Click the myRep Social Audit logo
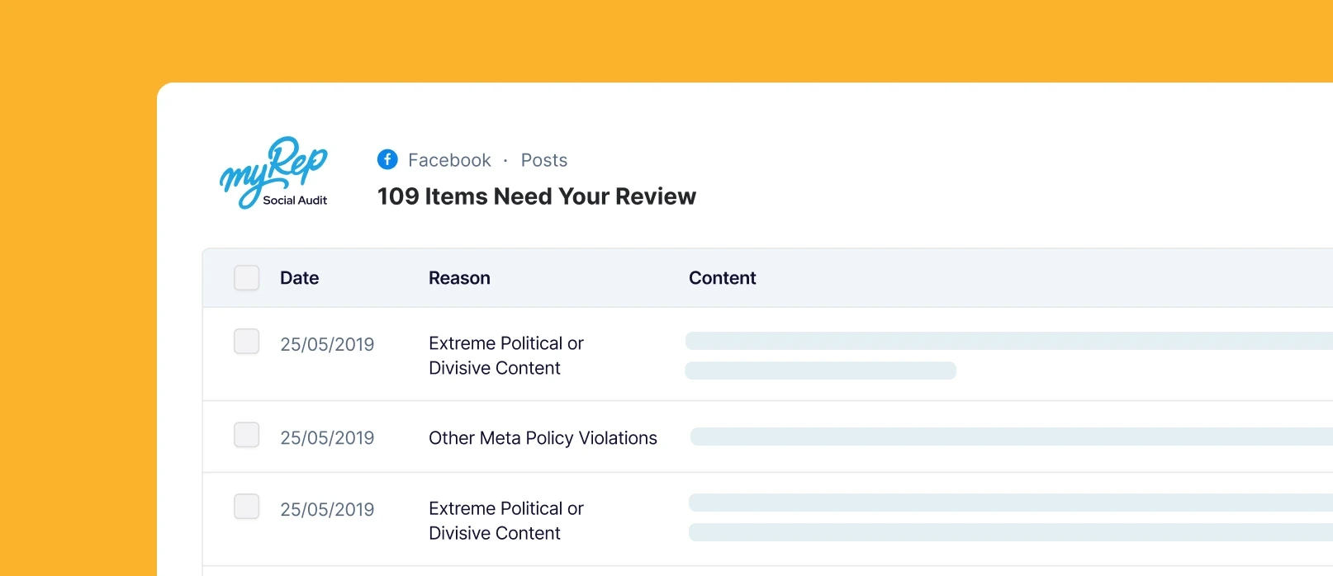 pos(273,172)
